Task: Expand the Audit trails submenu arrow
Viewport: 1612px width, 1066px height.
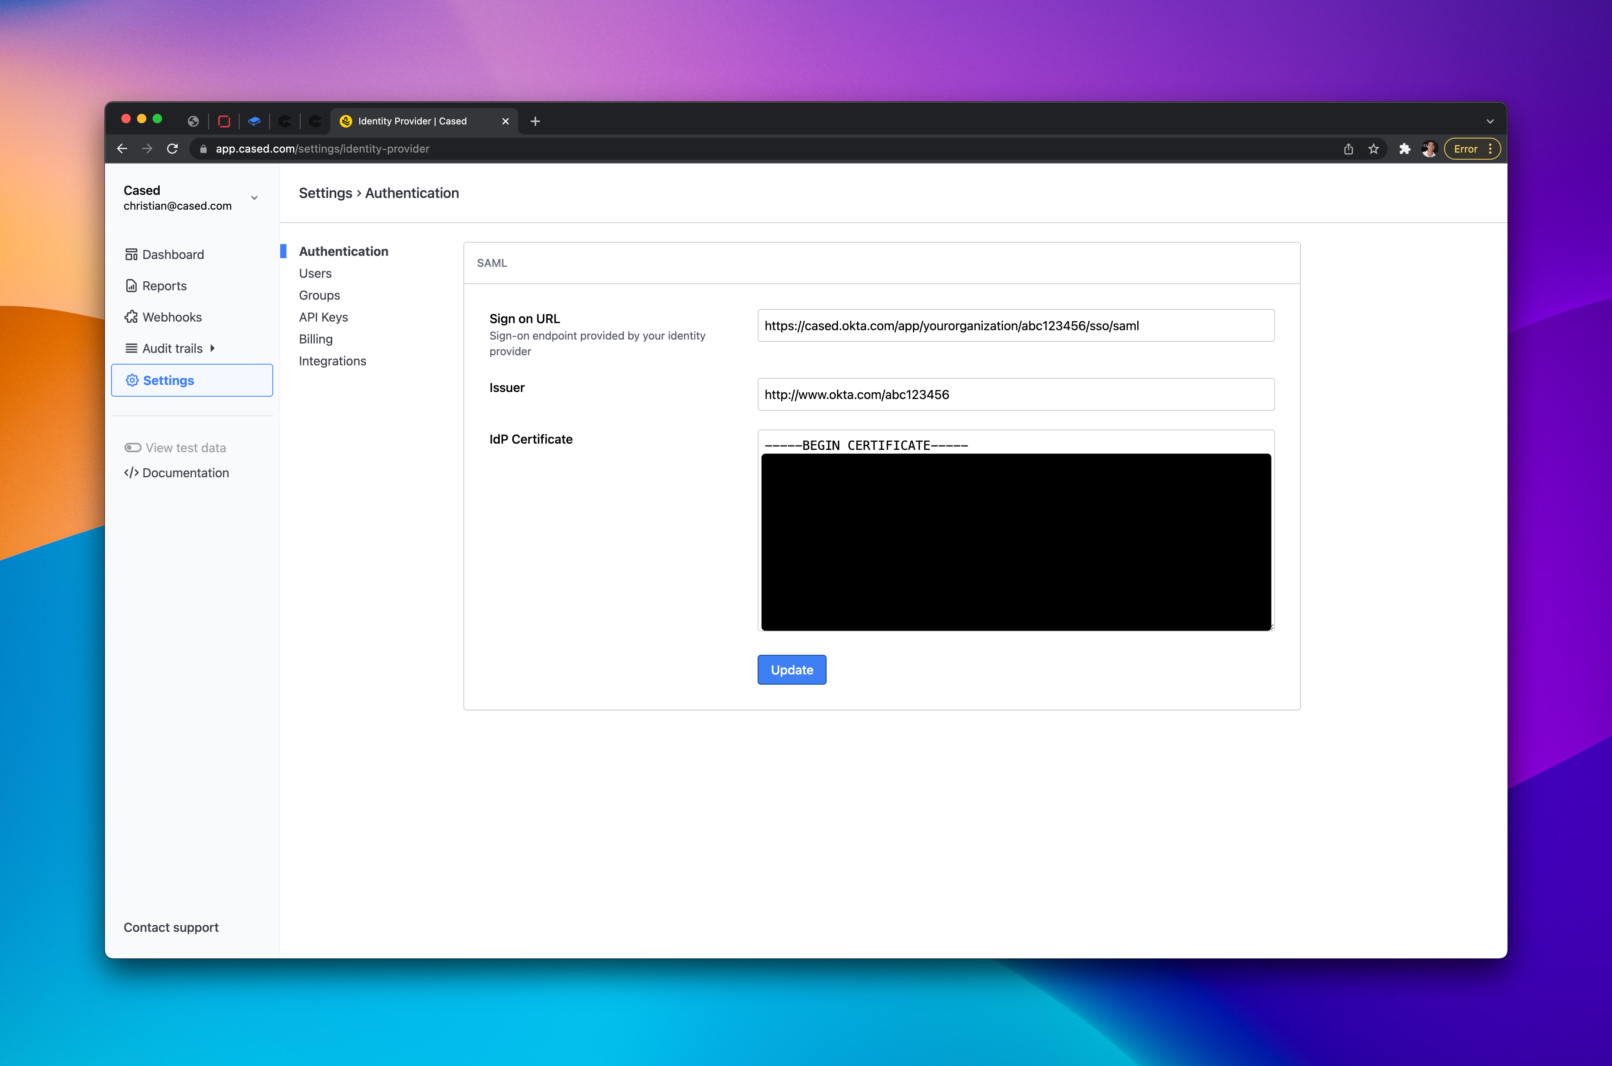Action: point(212,348)
